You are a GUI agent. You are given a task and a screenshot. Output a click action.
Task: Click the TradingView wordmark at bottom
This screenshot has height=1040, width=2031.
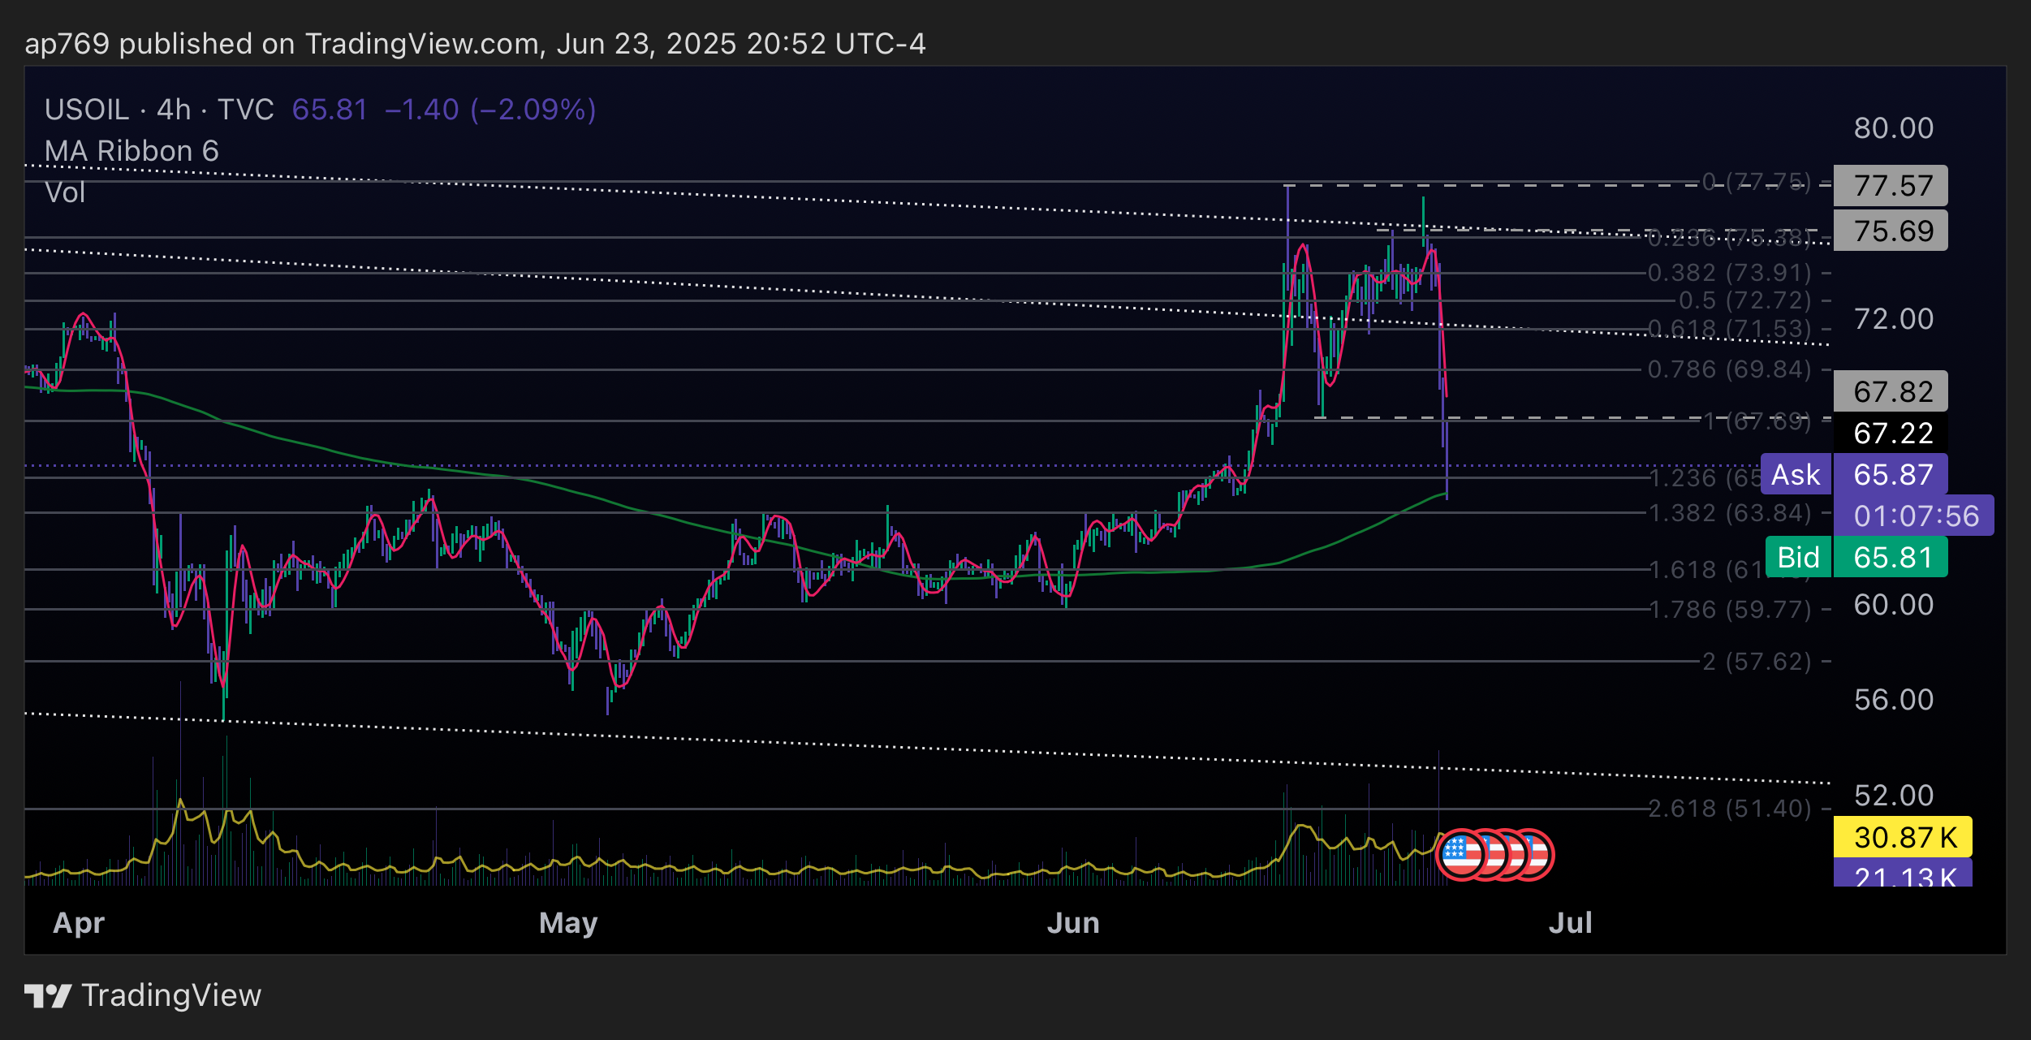(171, 995)
